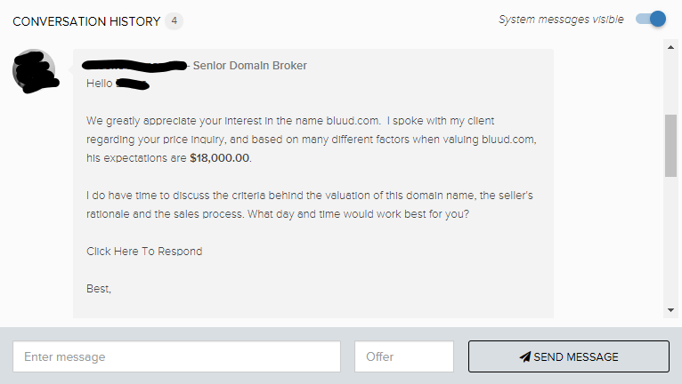Click the redacted recipient name after Hello

pyautogui.click(x=133, y=84)
